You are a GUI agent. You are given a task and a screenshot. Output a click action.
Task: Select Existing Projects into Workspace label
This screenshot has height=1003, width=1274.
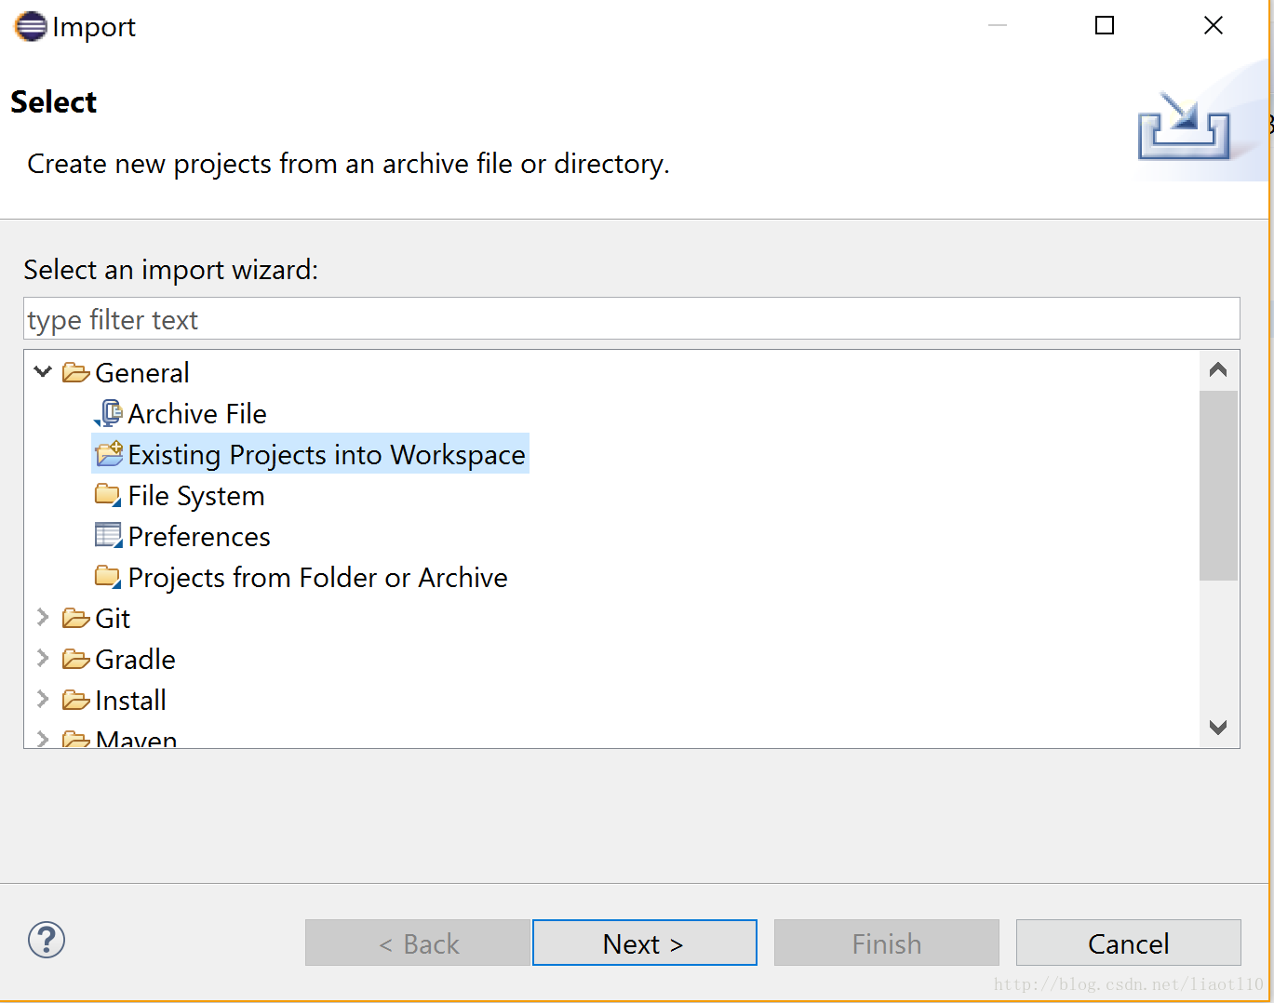327,455
